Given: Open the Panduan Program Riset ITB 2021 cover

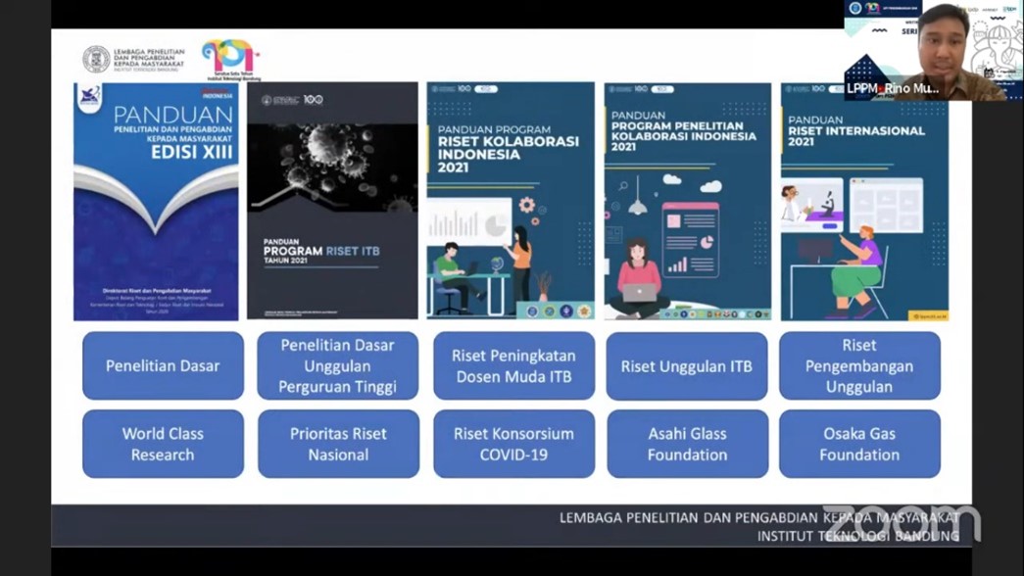Looking at the screenshot, I should pyautogui.click(x=332, y=201).
